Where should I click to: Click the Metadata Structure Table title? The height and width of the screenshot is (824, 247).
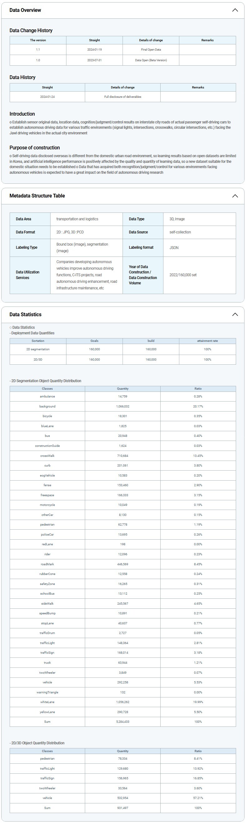click(37, 196)
